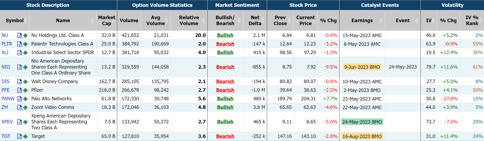
Task: Select the IV % Rank column header
Action: (472, 20)
